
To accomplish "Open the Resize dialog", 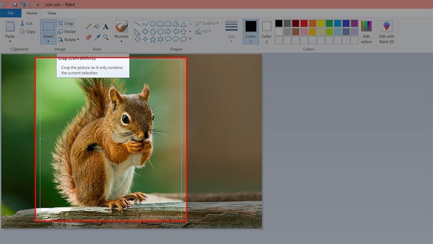I will (x=67, y=31).
